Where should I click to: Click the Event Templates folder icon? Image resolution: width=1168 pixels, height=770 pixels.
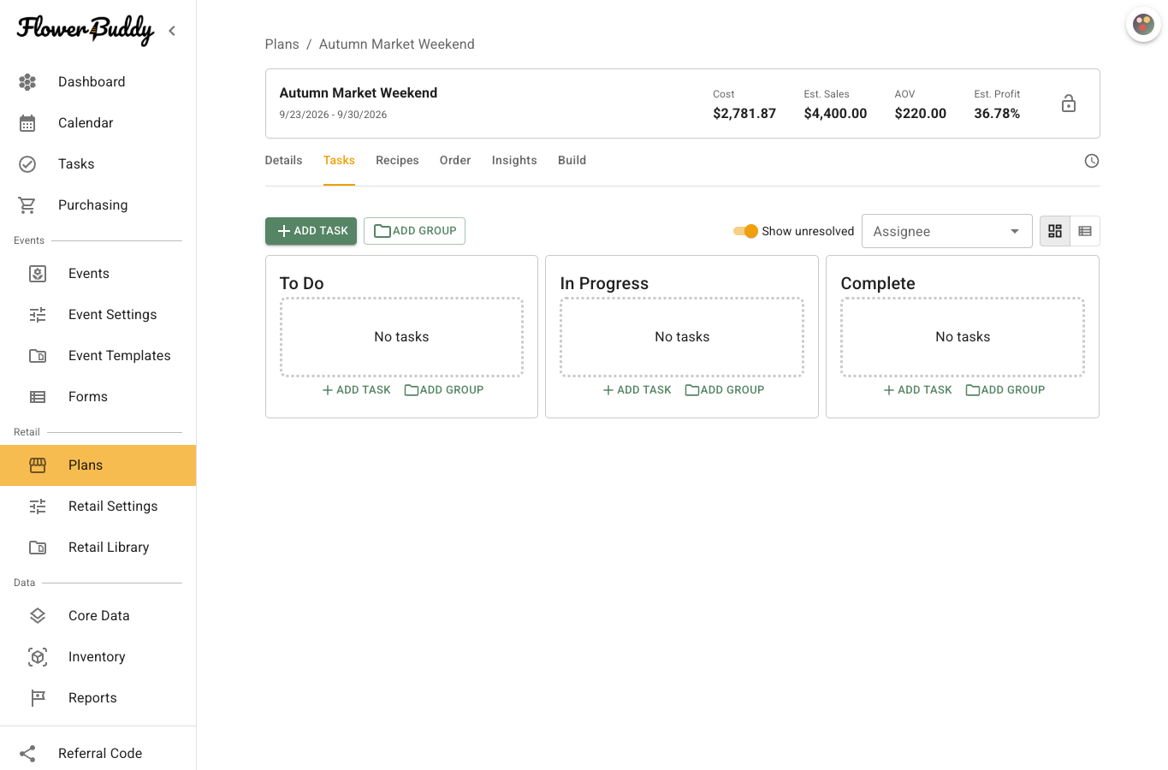[x=38, y=356]
